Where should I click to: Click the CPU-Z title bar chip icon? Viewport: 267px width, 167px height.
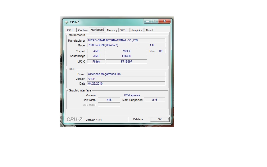coord(66,22)
